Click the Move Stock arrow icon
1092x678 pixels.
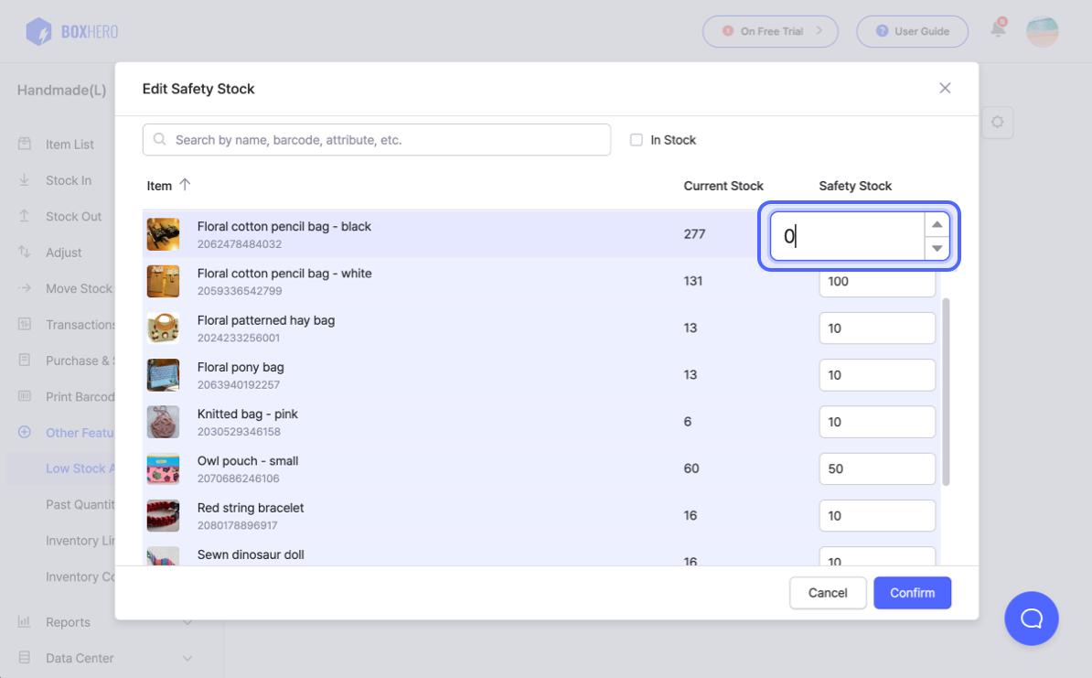tap(24, 288)
